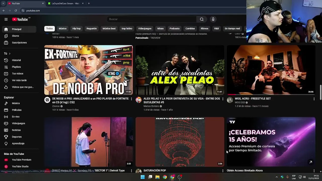
Task: Select the Videojuegos filter chip
Action: click(x=145, y=29)
